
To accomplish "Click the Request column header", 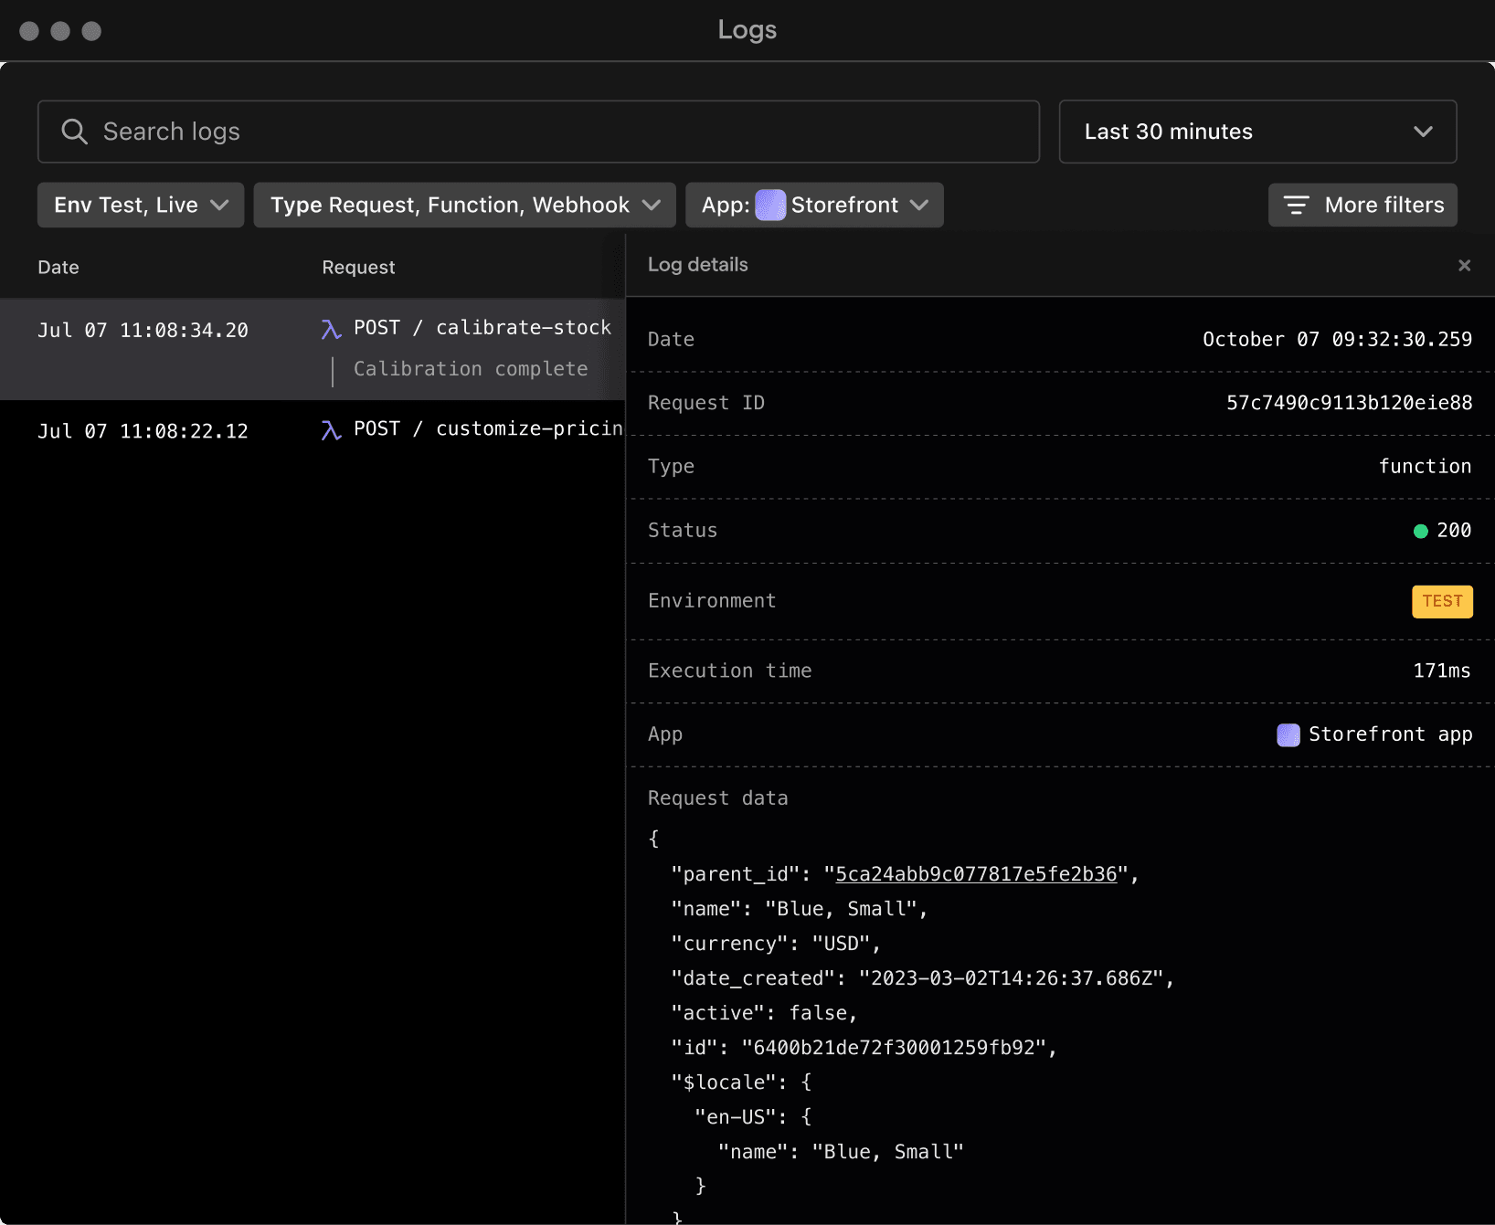I will point(358,267).
